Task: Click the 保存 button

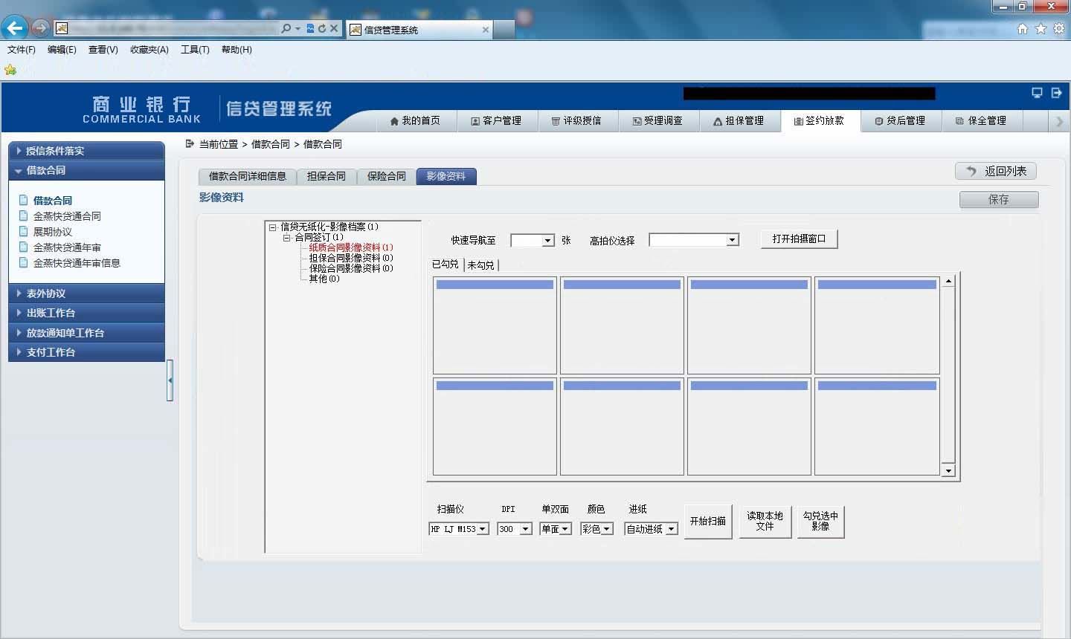Action: (x=999, y=199)
